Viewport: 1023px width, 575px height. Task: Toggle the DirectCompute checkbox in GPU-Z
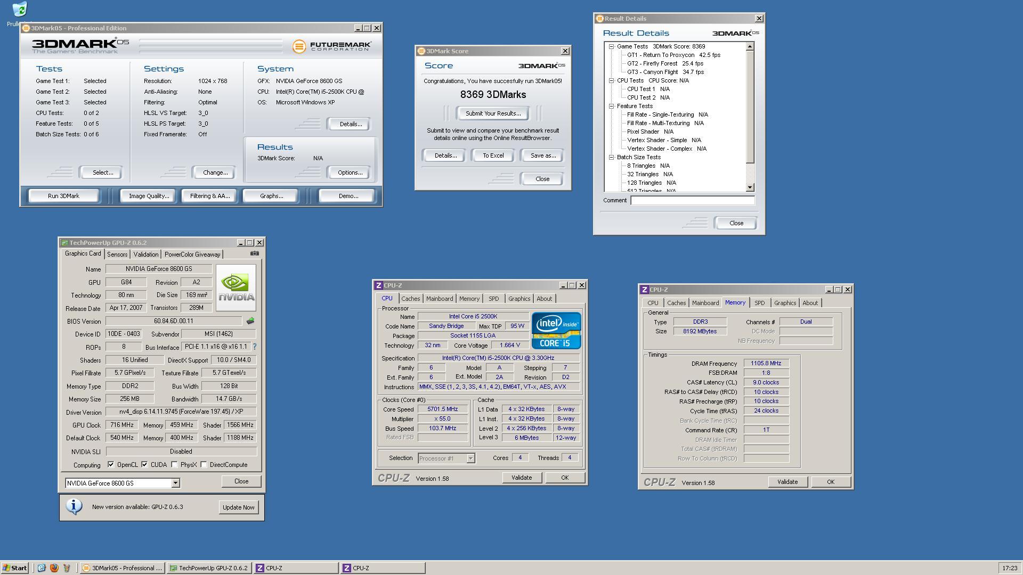click(x=204, y=464)
